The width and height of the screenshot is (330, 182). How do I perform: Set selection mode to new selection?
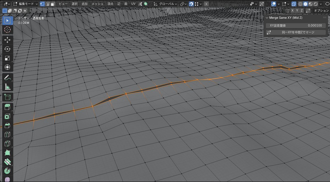5,10
